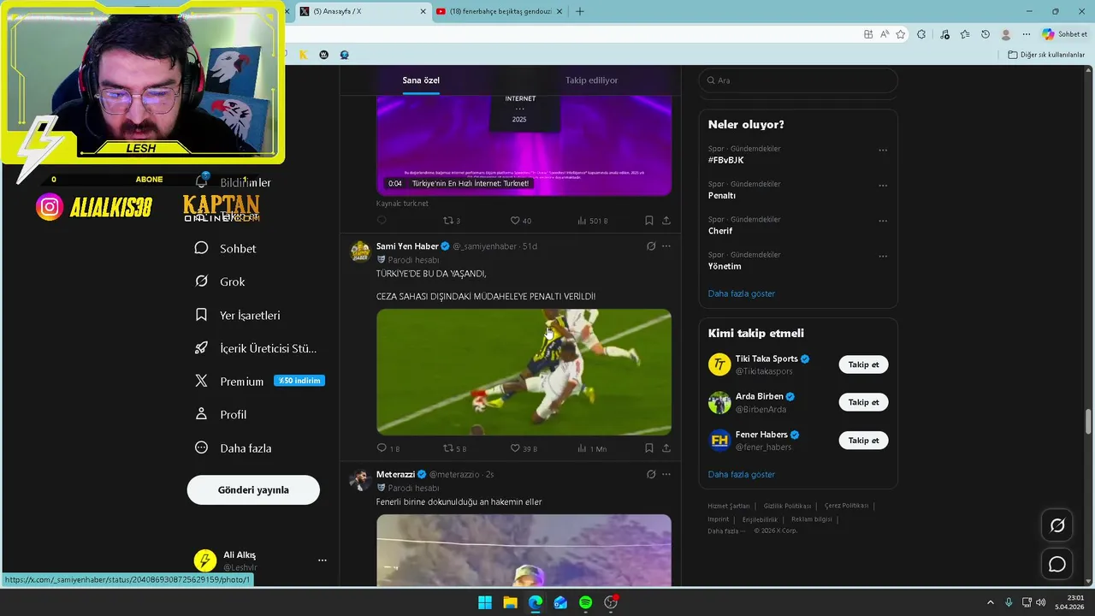Open Yer İşaretleri bookmarks page

pos(237,315)
